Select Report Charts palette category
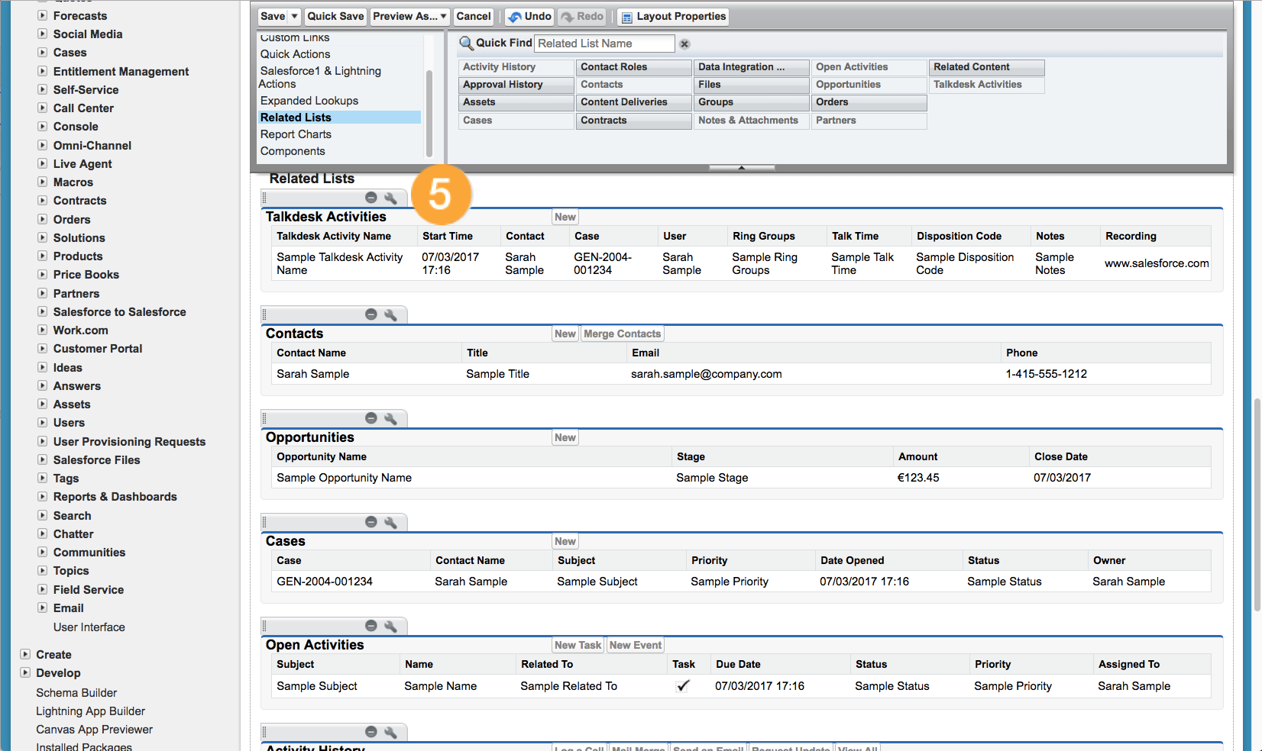The width and height of the screenshot is (1262, 751). click(296, 134)
